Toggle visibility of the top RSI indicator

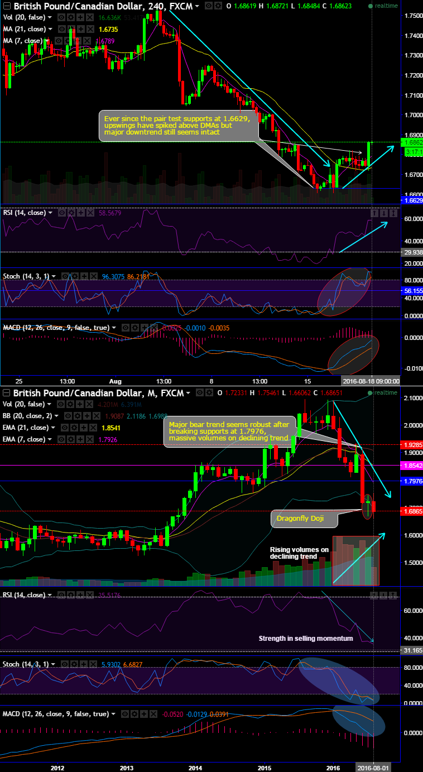[61, 213]
